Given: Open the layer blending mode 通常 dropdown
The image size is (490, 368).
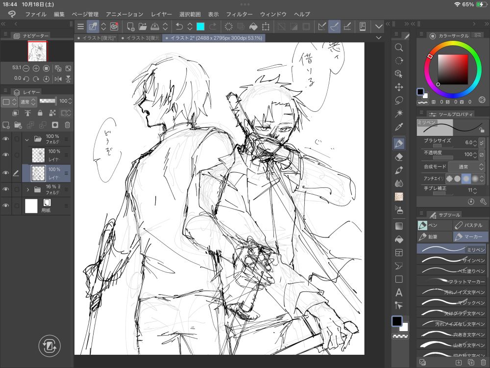Looking at the screenshot, I should 28,102.
